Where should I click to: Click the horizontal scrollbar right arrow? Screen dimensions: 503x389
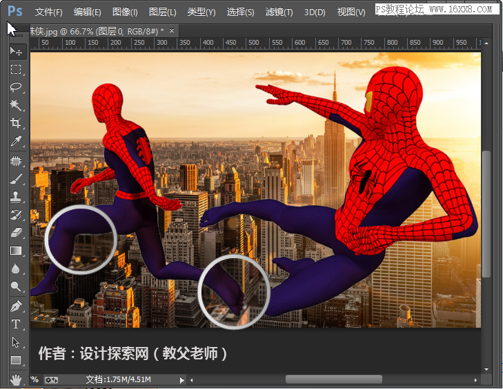[x=475, y=380]
